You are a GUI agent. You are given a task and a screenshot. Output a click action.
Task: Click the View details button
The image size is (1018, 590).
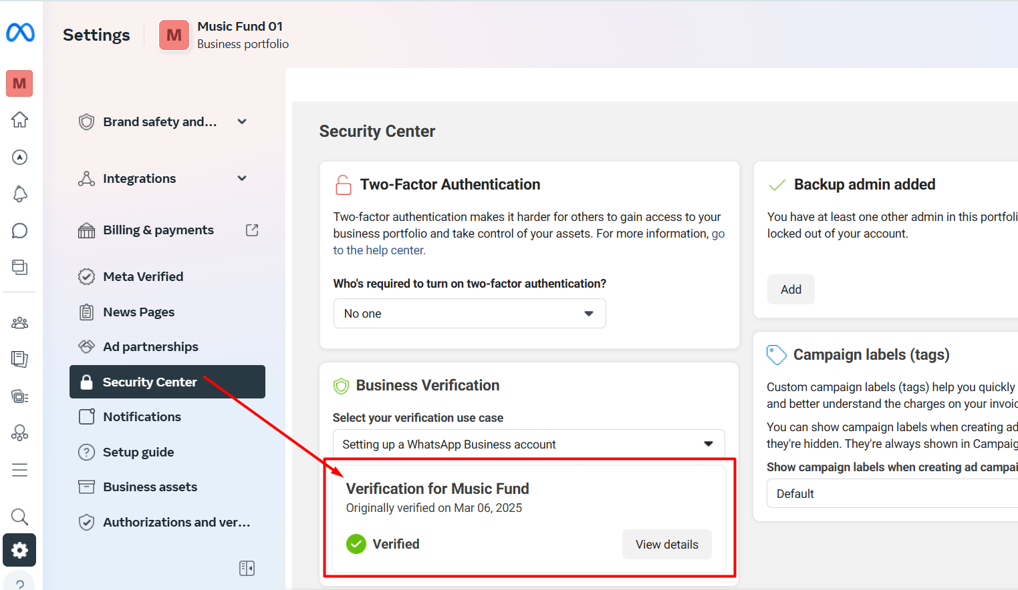[667, 545]
